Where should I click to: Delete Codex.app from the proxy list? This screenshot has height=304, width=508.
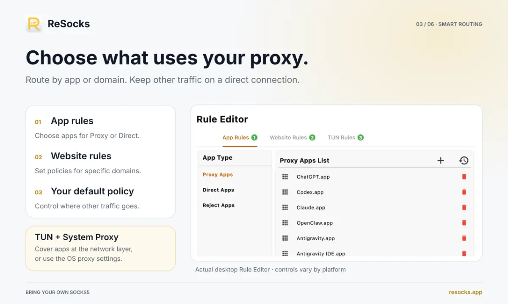(464, 192)
